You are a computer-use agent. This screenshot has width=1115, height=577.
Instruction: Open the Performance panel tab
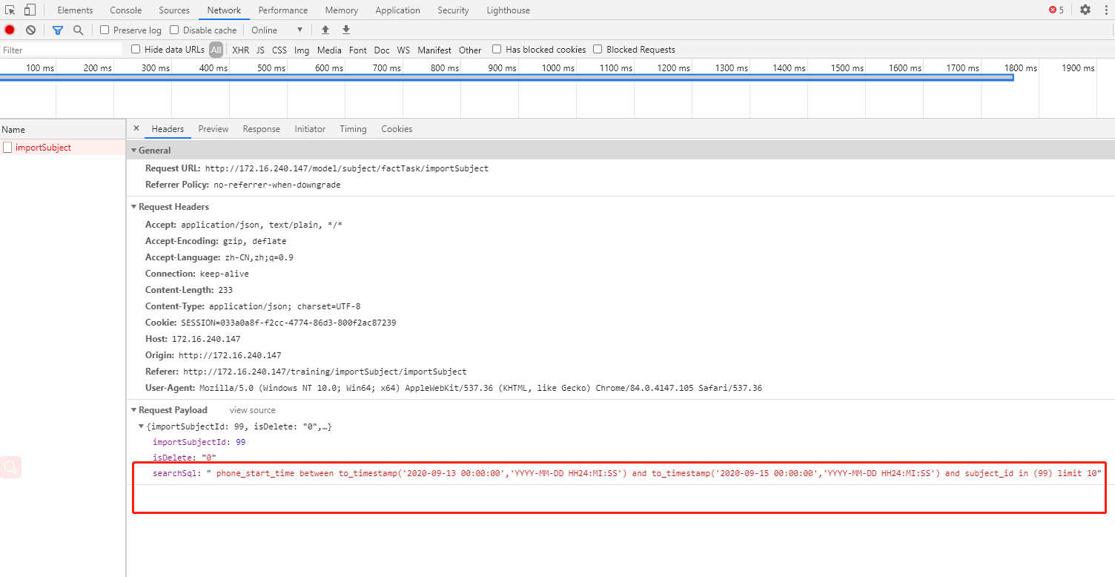click(283, 10)
